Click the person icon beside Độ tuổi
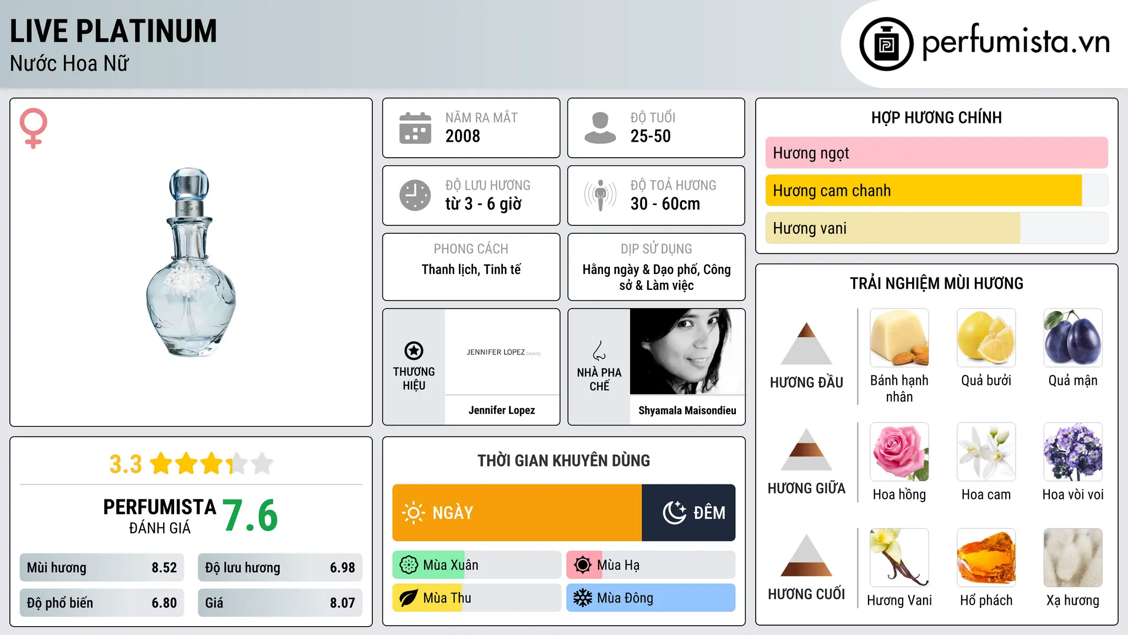Image resolution: width=1128 pixels, height=635 pixels. click(600, 128)
